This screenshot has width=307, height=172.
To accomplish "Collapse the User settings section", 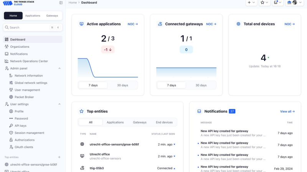I will tap(59, 104).
